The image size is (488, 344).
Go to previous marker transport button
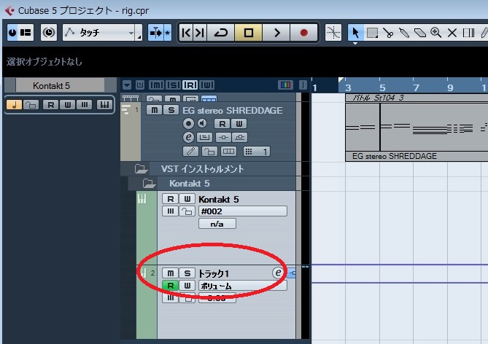[186, 32]
